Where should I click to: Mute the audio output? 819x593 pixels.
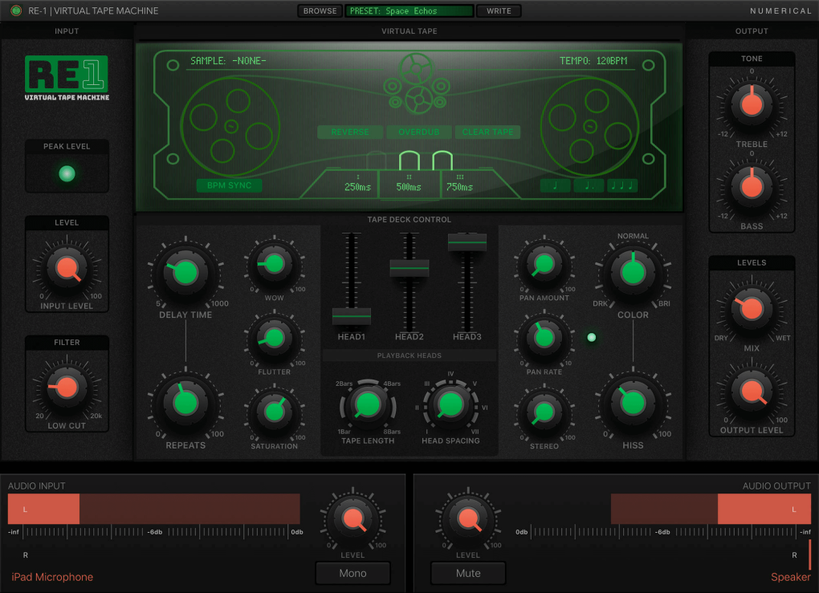point(468,573)
